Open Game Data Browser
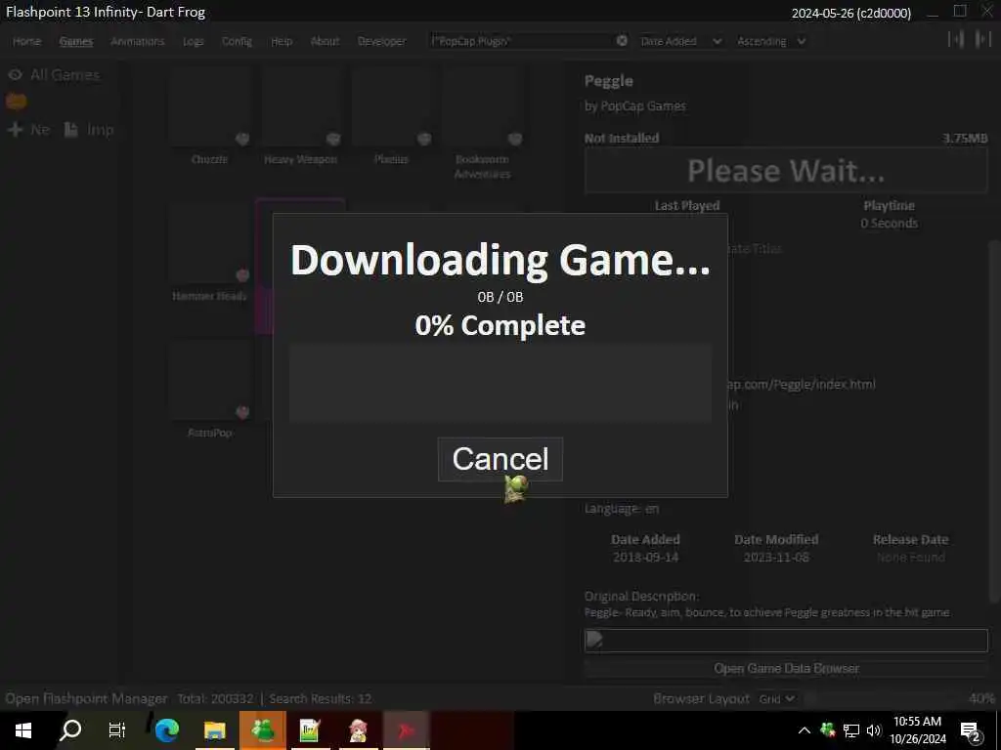This screenshot has height=750, width=1001. 786,668
